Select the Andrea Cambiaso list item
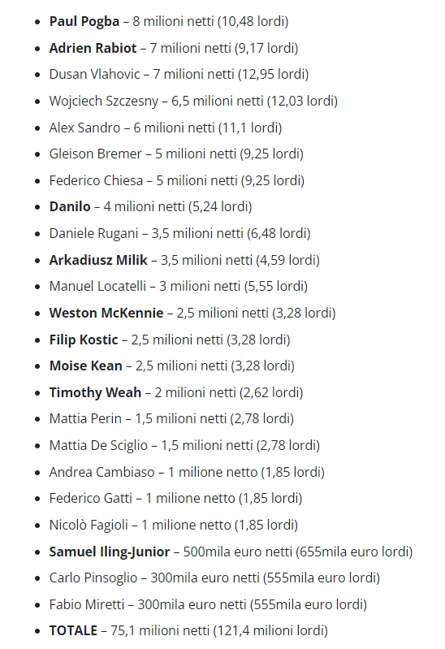Viewport: 445px width, 649px height. 187,472
